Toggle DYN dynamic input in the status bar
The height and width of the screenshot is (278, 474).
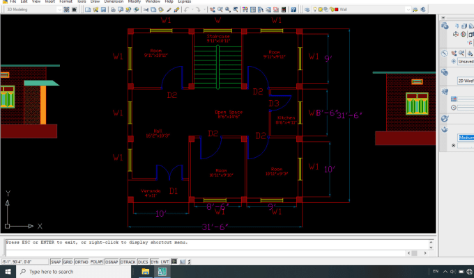155,262
